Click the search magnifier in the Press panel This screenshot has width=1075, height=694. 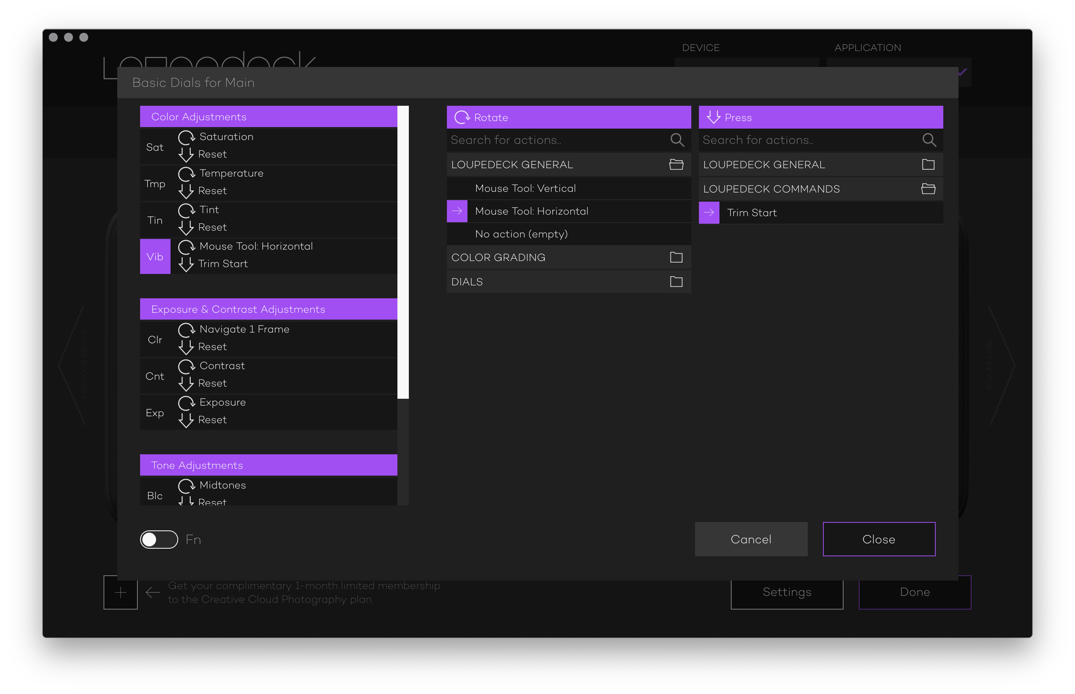(928, 140)
